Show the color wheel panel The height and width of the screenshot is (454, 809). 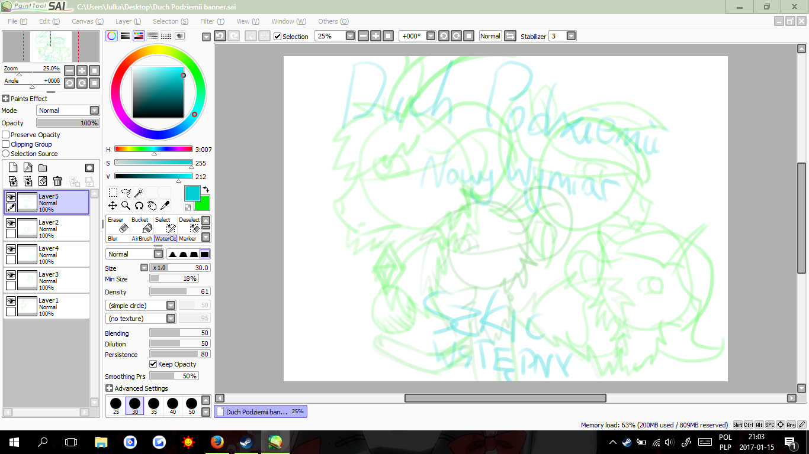pos(111,36)
